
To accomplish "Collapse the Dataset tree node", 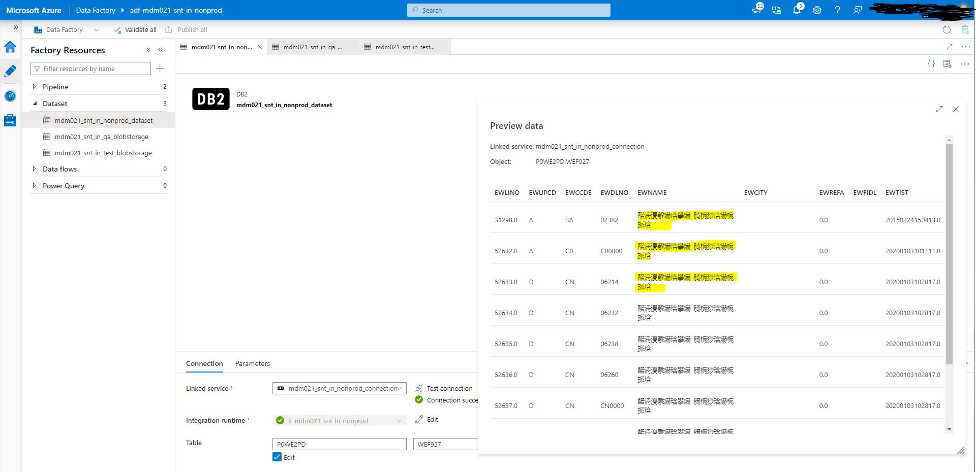I will [x=35, y=104].
